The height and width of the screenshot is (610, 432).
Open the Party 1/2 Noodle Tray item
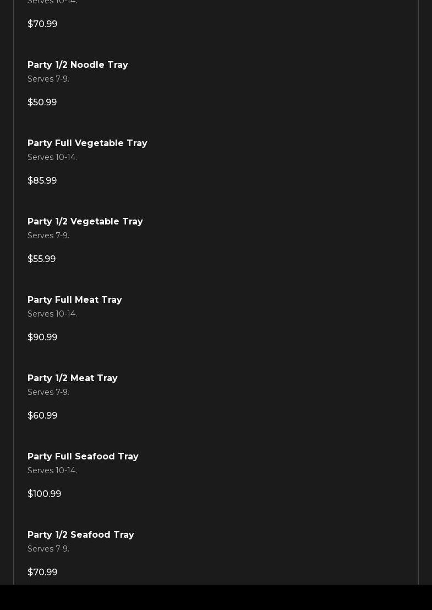tap(78, 65)
